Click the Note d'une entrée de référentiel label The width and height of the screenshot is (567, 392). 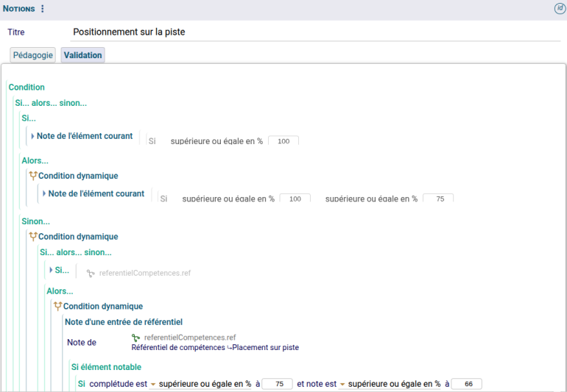[124, 322]
